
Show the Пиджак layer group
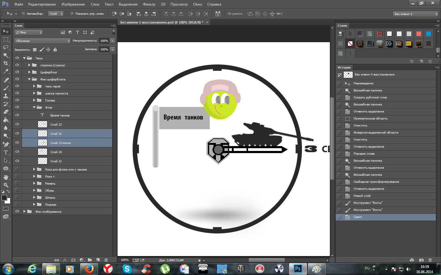coord(17,204)
